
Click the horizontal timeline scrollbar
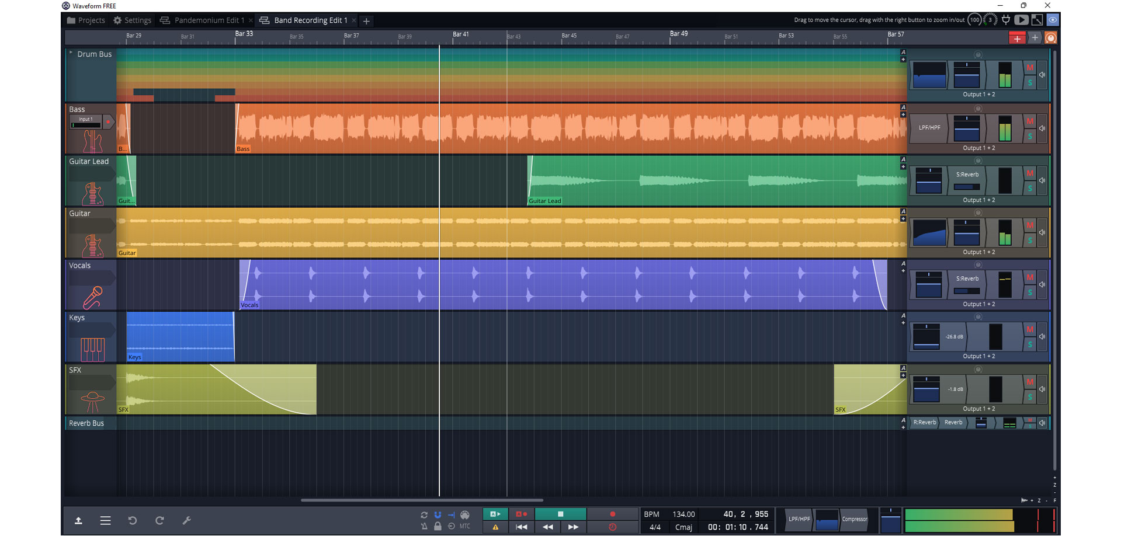[x=422, y=500]
